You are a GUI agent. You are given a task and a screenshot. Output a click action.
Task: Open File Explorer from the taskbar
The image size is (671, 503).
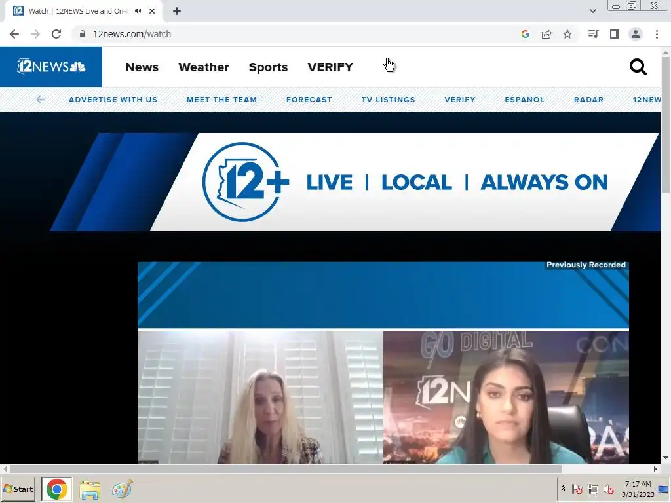point(90,489)
